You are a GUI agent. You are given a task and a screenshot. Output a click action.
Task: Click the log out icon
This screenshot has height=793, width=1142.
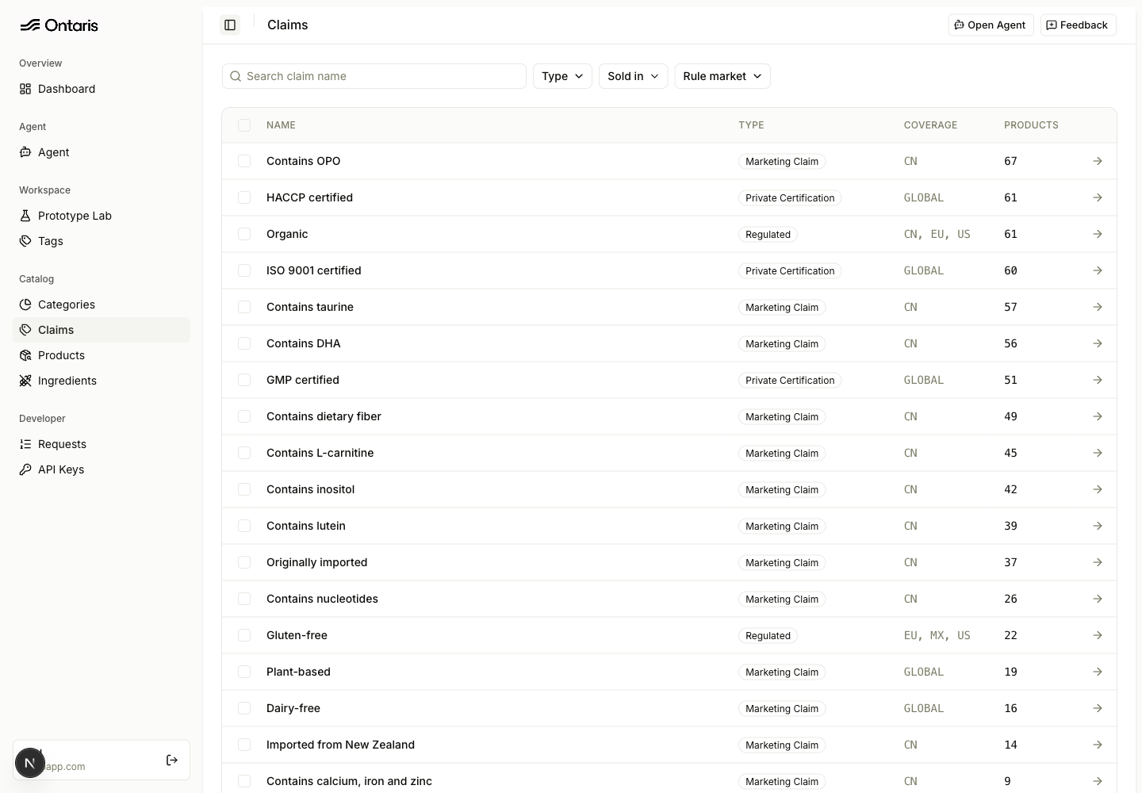[x=172, y=760]
